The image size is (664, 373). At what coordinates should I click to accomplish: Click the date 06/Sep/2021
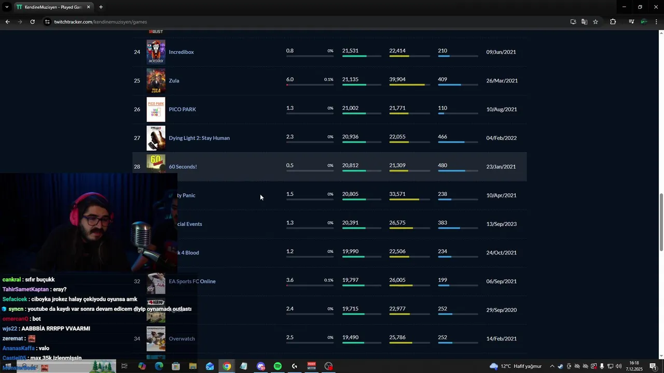502,281
